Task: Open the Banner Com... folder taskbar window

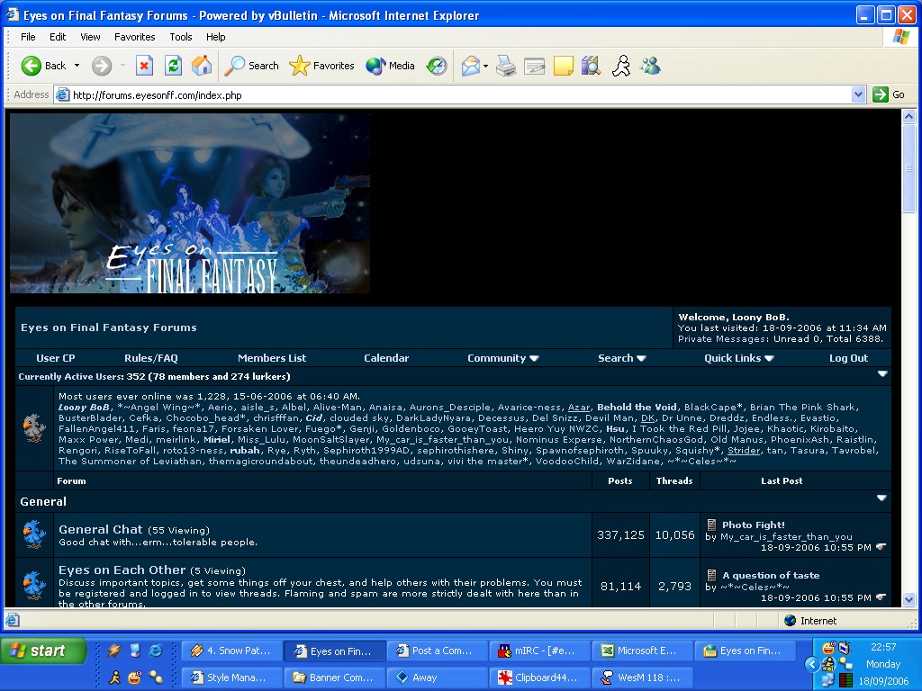Action: 334,678
